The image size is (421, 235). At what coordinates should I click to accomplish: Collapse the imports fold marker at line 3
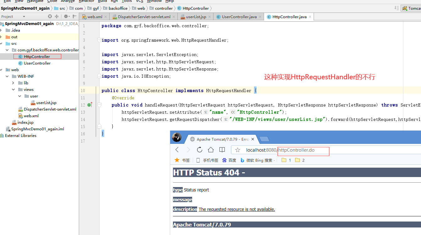(99, 40)
